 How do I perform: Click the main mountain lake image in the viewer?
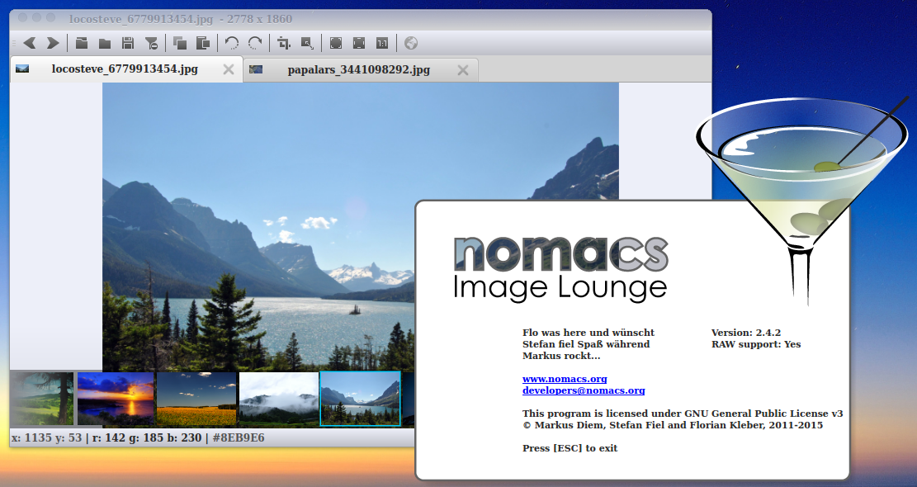360,226
